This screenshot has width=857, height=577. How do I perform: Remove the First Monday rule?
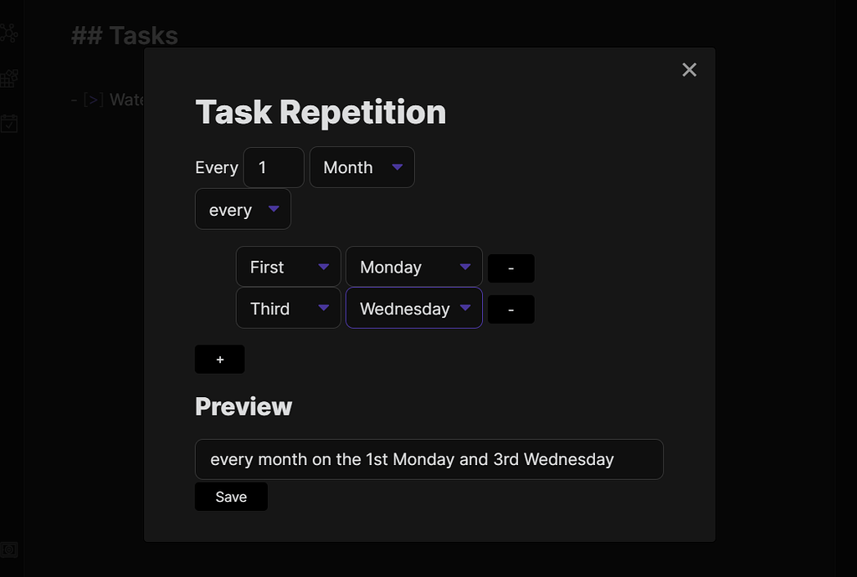tap(511, 268)
